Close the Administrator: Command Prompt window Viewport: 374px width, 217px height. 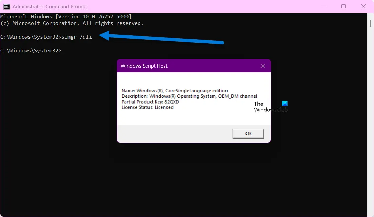tap(363, 6)
